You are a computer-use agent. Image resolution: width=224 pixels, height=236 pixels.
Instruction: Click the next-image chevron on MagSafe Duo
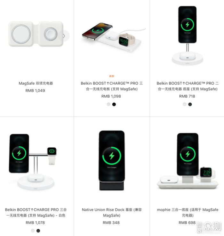64,36
